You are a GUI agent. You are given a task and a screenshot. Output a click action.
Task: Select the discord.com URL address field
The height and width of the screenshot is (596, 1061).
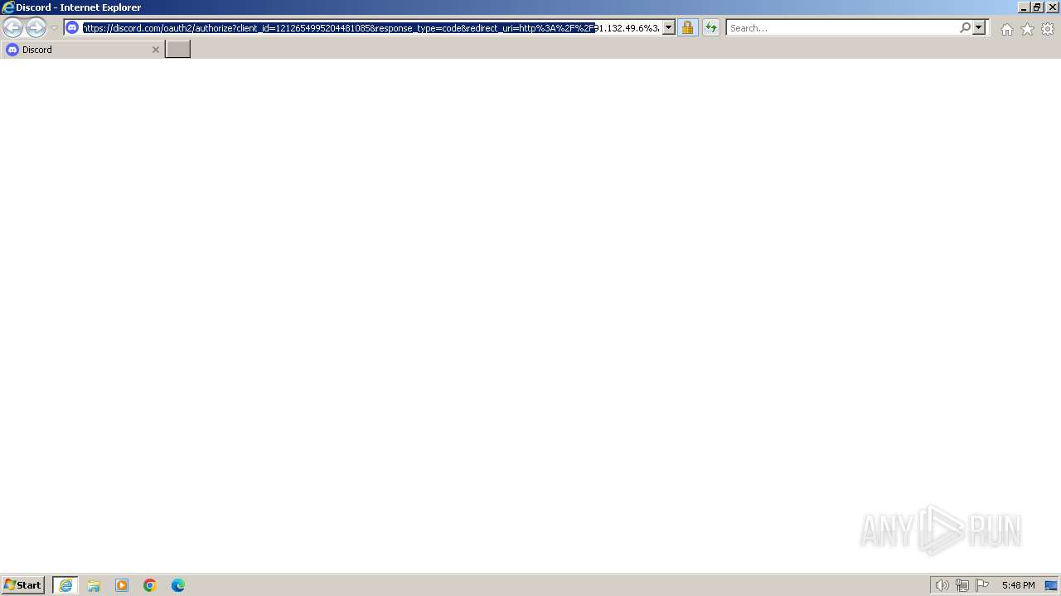[x=371, y=28]
